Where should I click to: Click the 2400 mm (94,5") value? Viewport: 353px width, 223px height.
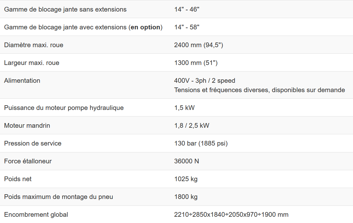coord(199,45)
